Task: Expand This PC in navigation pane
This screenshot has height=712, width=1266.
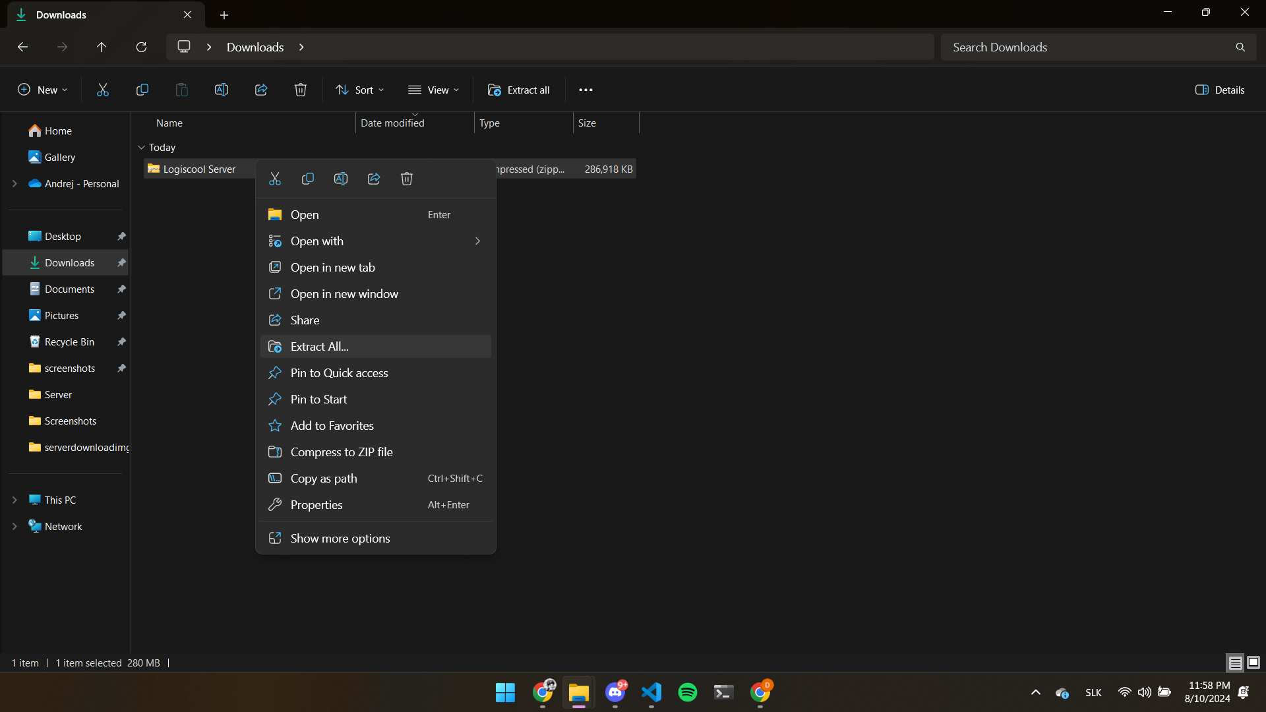Action: [15, 500]
